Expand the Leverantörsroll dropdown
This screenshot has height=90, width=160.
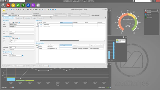[53, 15]
